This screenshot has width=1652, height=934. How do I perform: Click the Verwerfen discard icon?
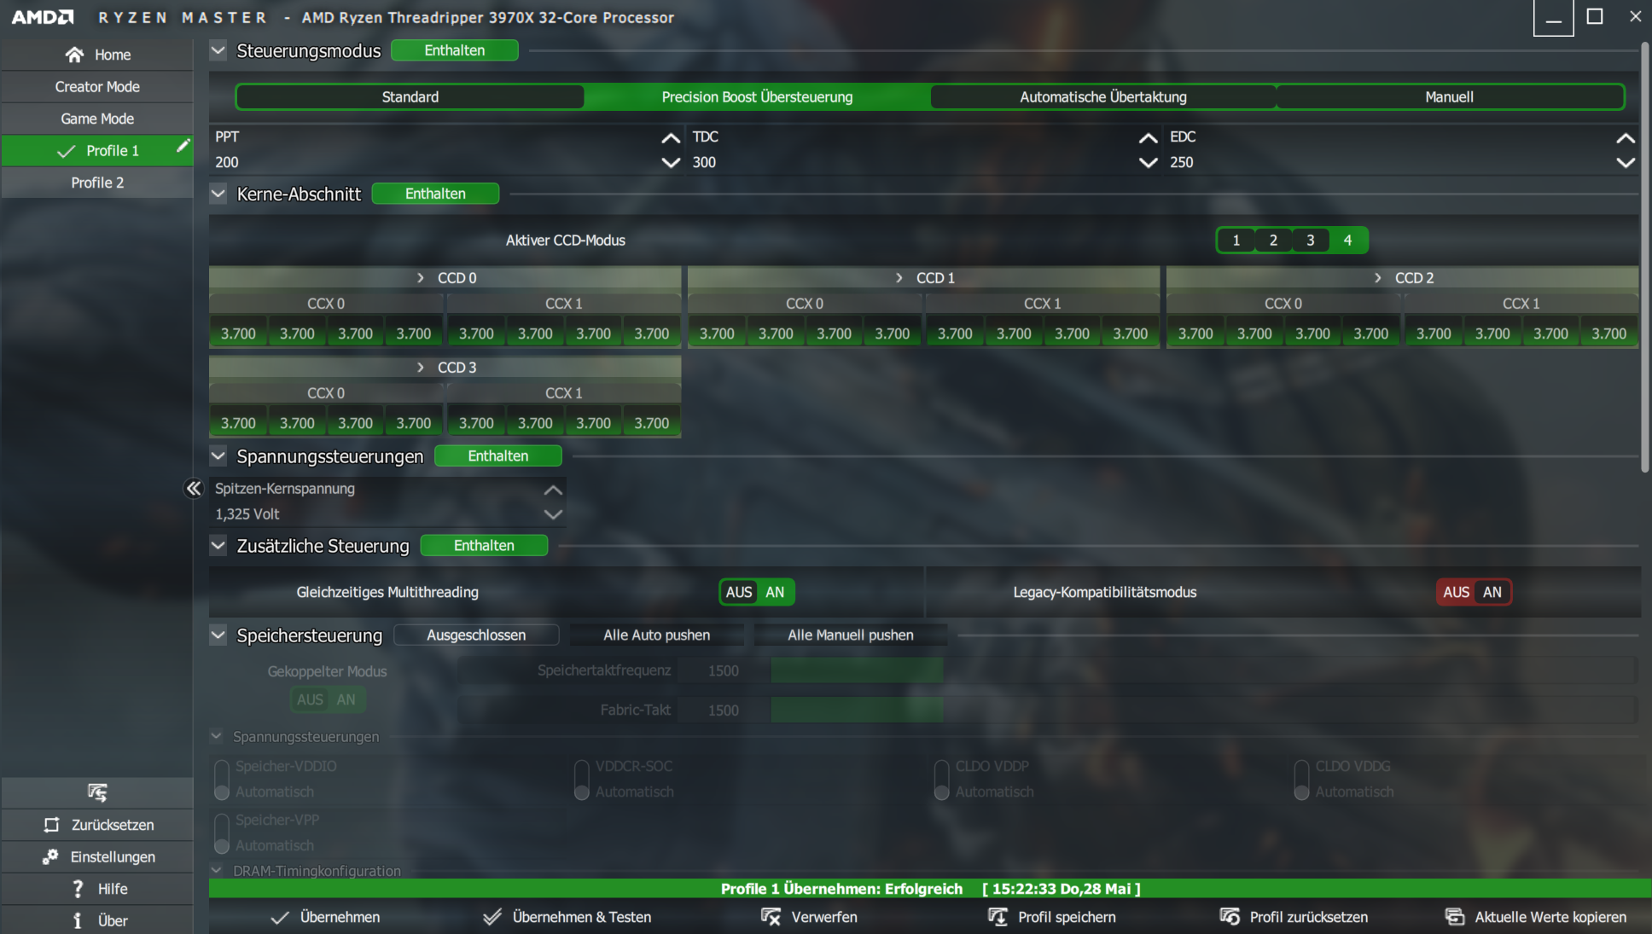point(771,917)
